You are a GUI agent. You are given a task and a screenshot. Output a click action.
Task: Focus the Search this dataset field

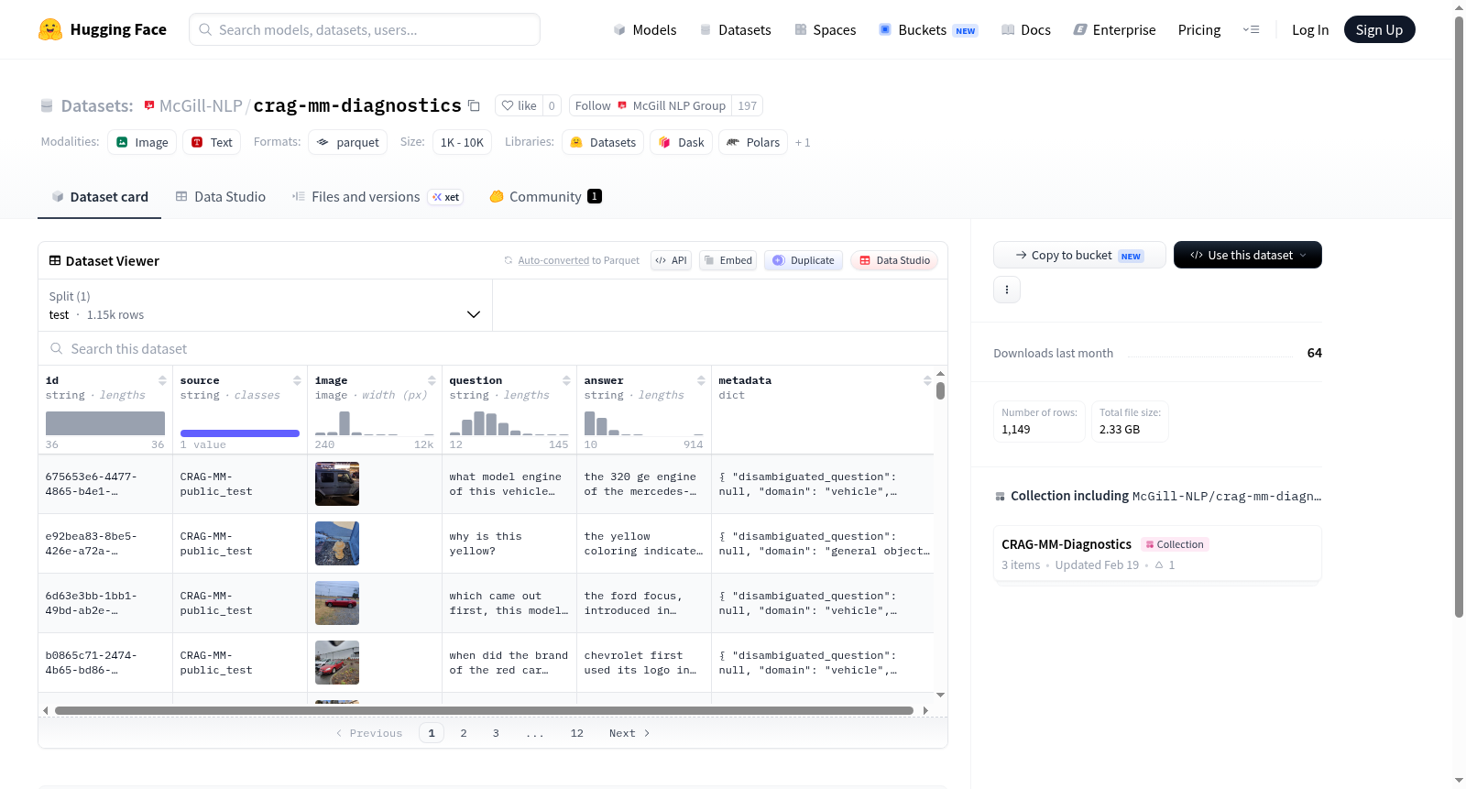(x=493, y=348)
